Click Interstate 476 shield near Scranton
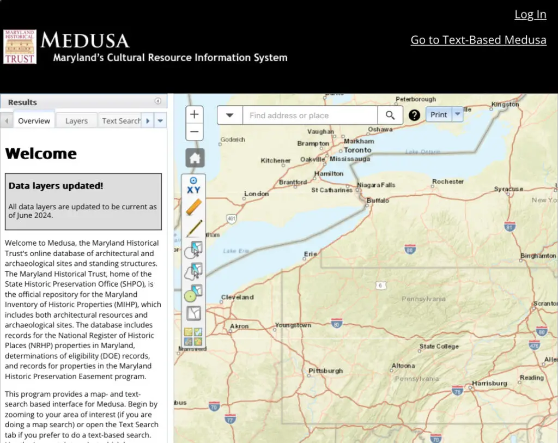 tap(534, 345)
